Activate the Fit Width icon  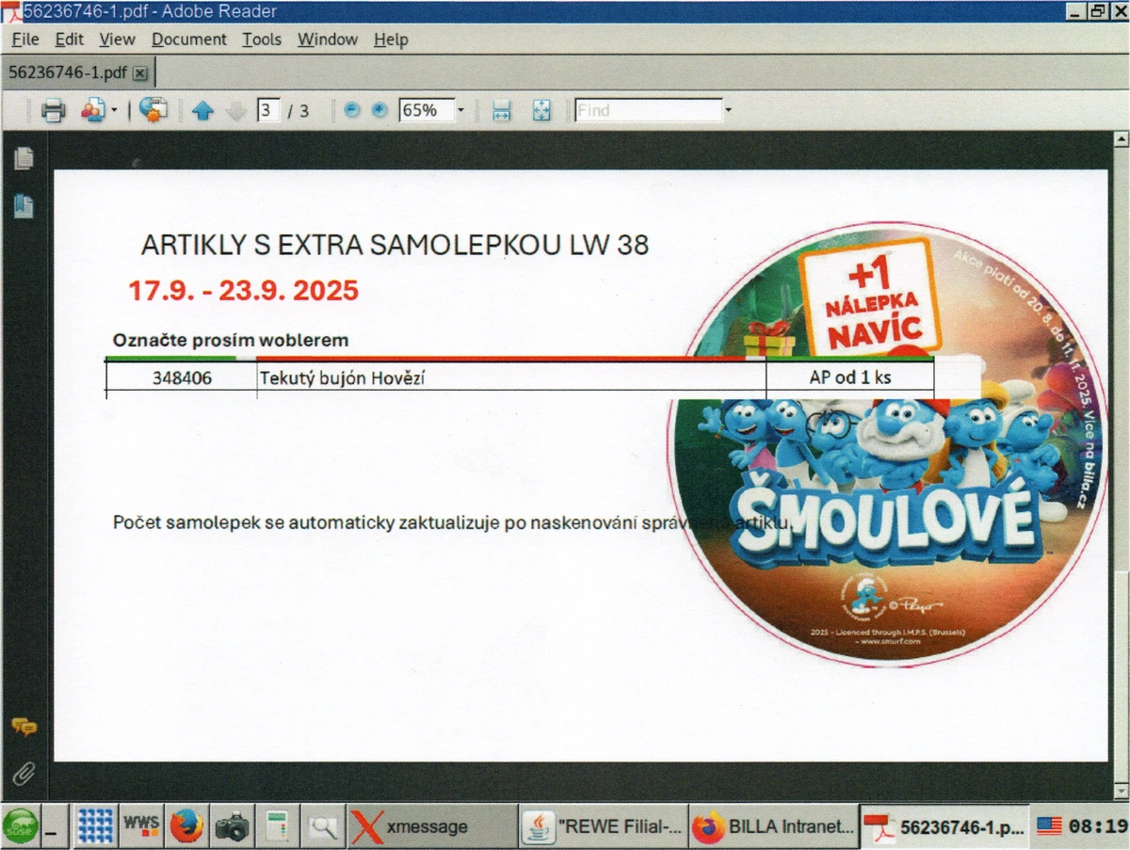(501, 110)
